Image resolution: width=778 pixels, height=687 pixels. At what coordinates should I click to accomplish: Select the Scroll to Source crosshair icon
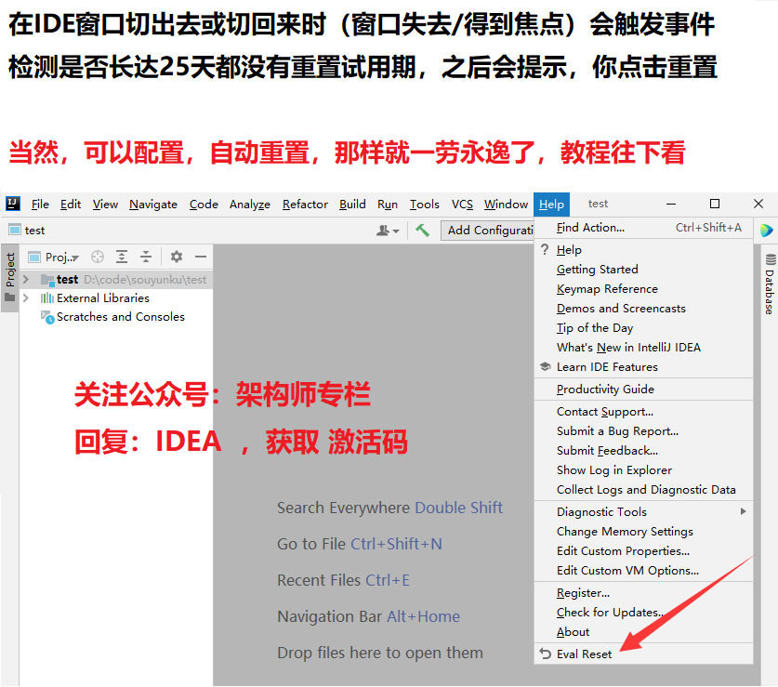[97, 257]
